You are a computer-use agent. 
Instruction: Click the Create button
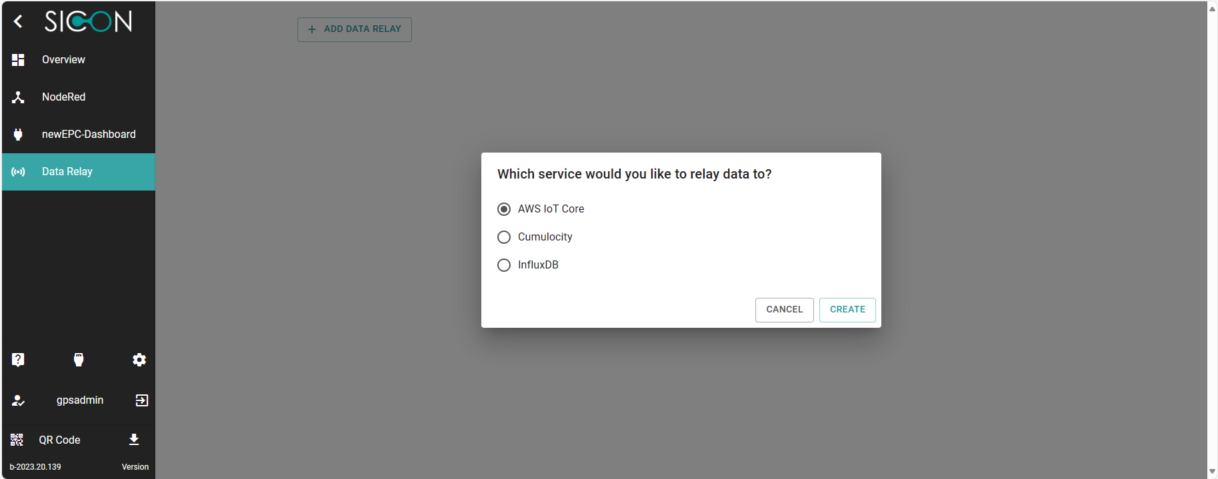point(847,310)
